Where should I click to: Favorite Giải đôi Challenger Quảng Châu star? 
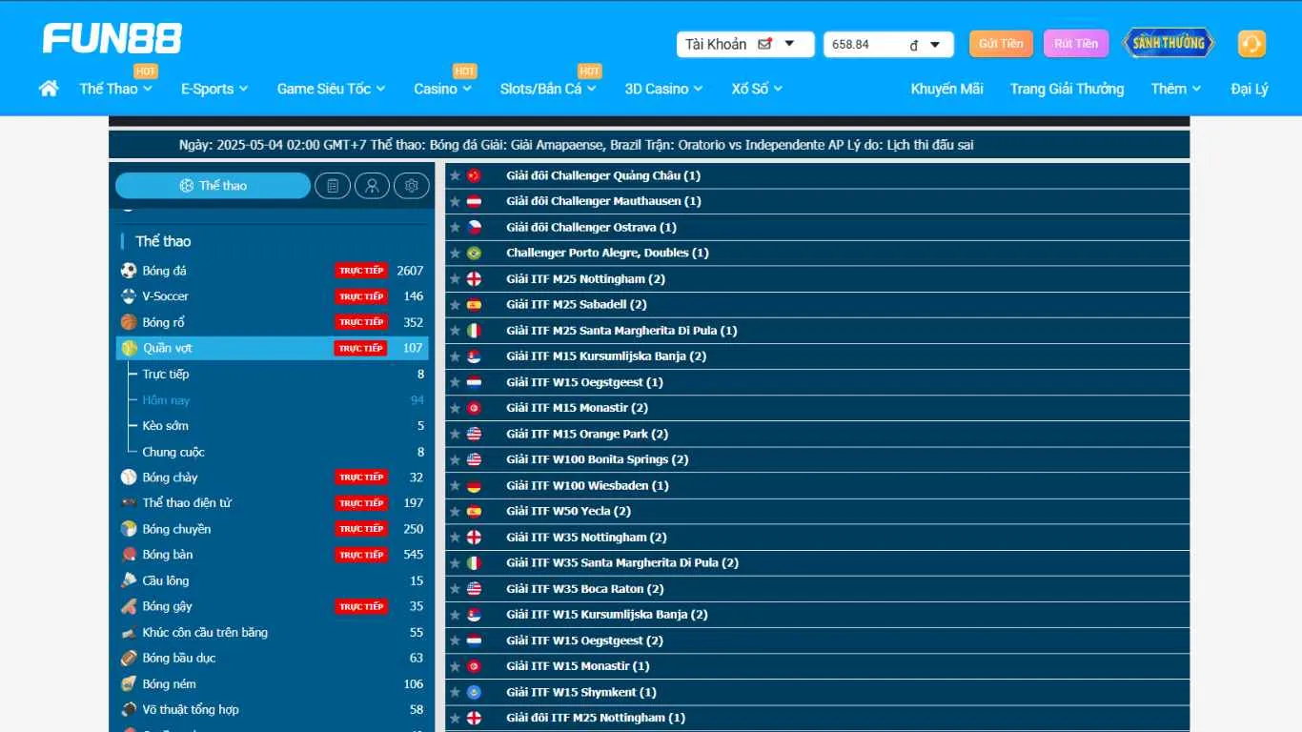456,176
